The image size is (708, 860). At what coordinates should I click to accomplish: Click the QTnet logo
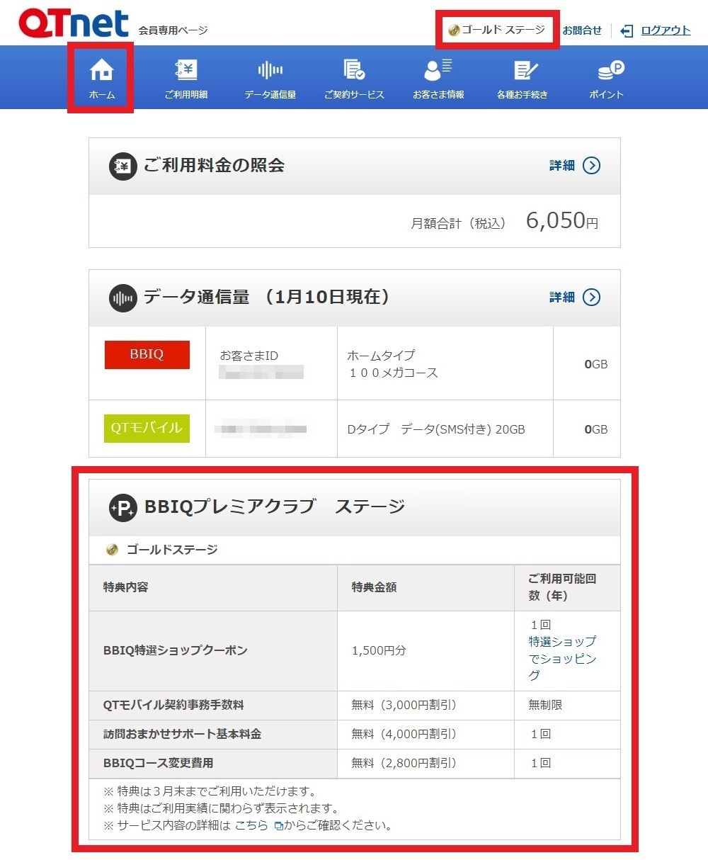[x=74, y=23]
